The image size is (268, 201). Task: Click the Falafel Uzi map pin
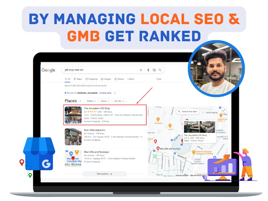click(221, 115)
